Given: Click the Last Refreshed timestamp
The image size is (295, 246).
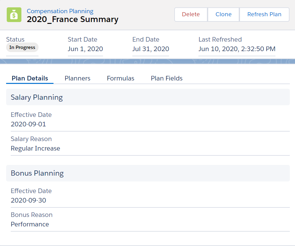Looking at the screenshot, I should tap(237, 49).
